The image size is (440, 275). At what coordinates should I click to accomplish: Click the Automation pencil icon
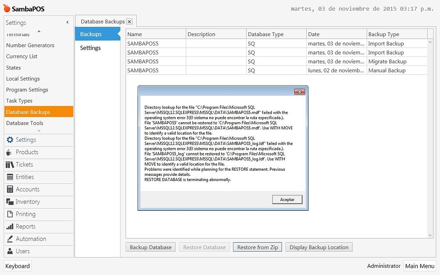pos(9,239)
